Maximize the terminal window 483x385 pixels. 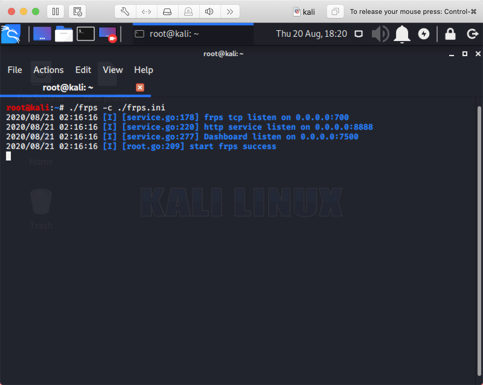click(465, 54)
